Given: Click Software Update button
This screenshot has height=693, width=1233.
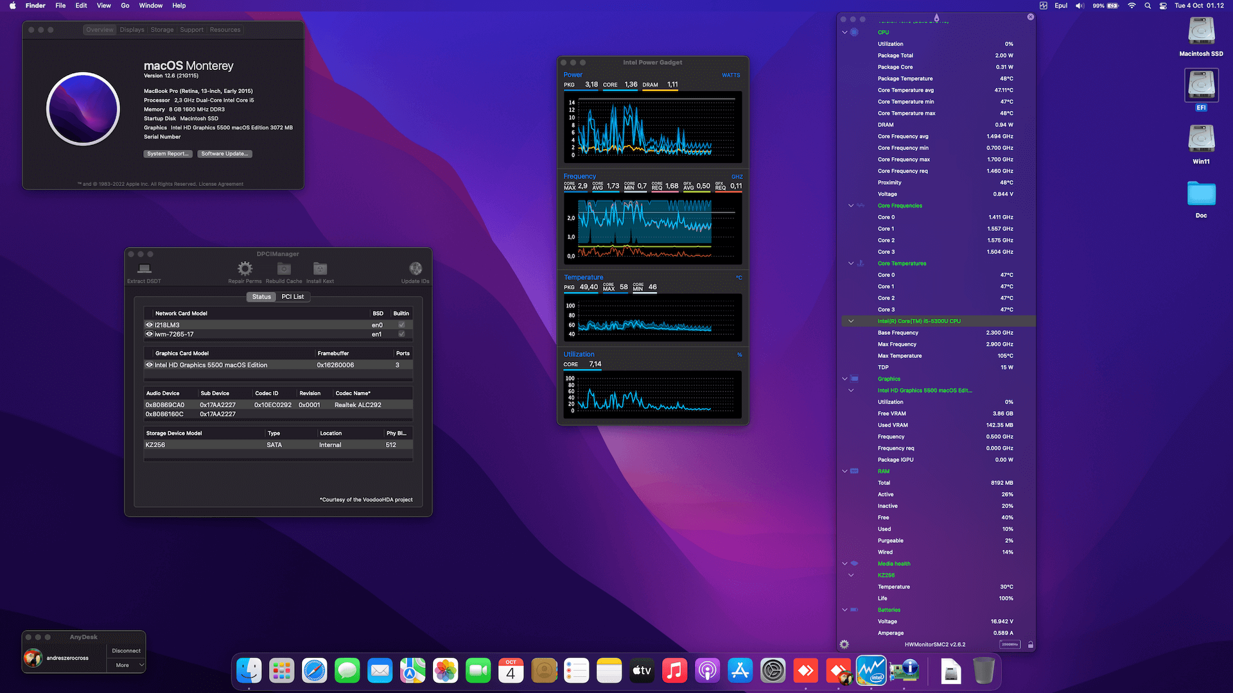Looking at the screenshot, I should click(x=224, y=154).
